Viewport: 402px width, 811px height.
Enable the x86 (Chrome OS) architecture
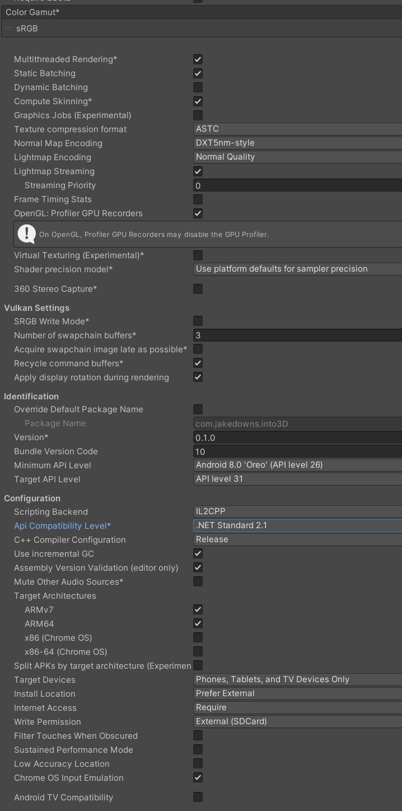198,637
